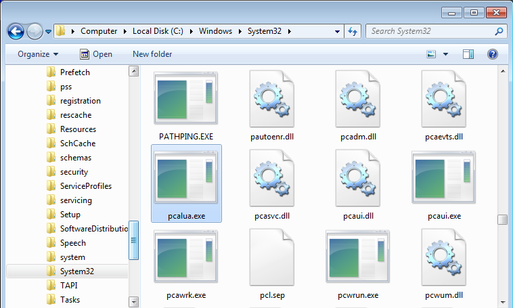
Task: Navigate to Computer in the address bar
Action: (99, 31)
